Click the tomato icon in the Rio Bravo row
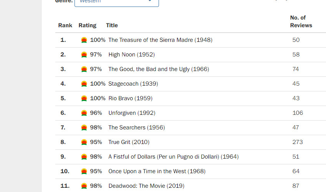This screenshot has width=326, height=192. pos(84,98)
